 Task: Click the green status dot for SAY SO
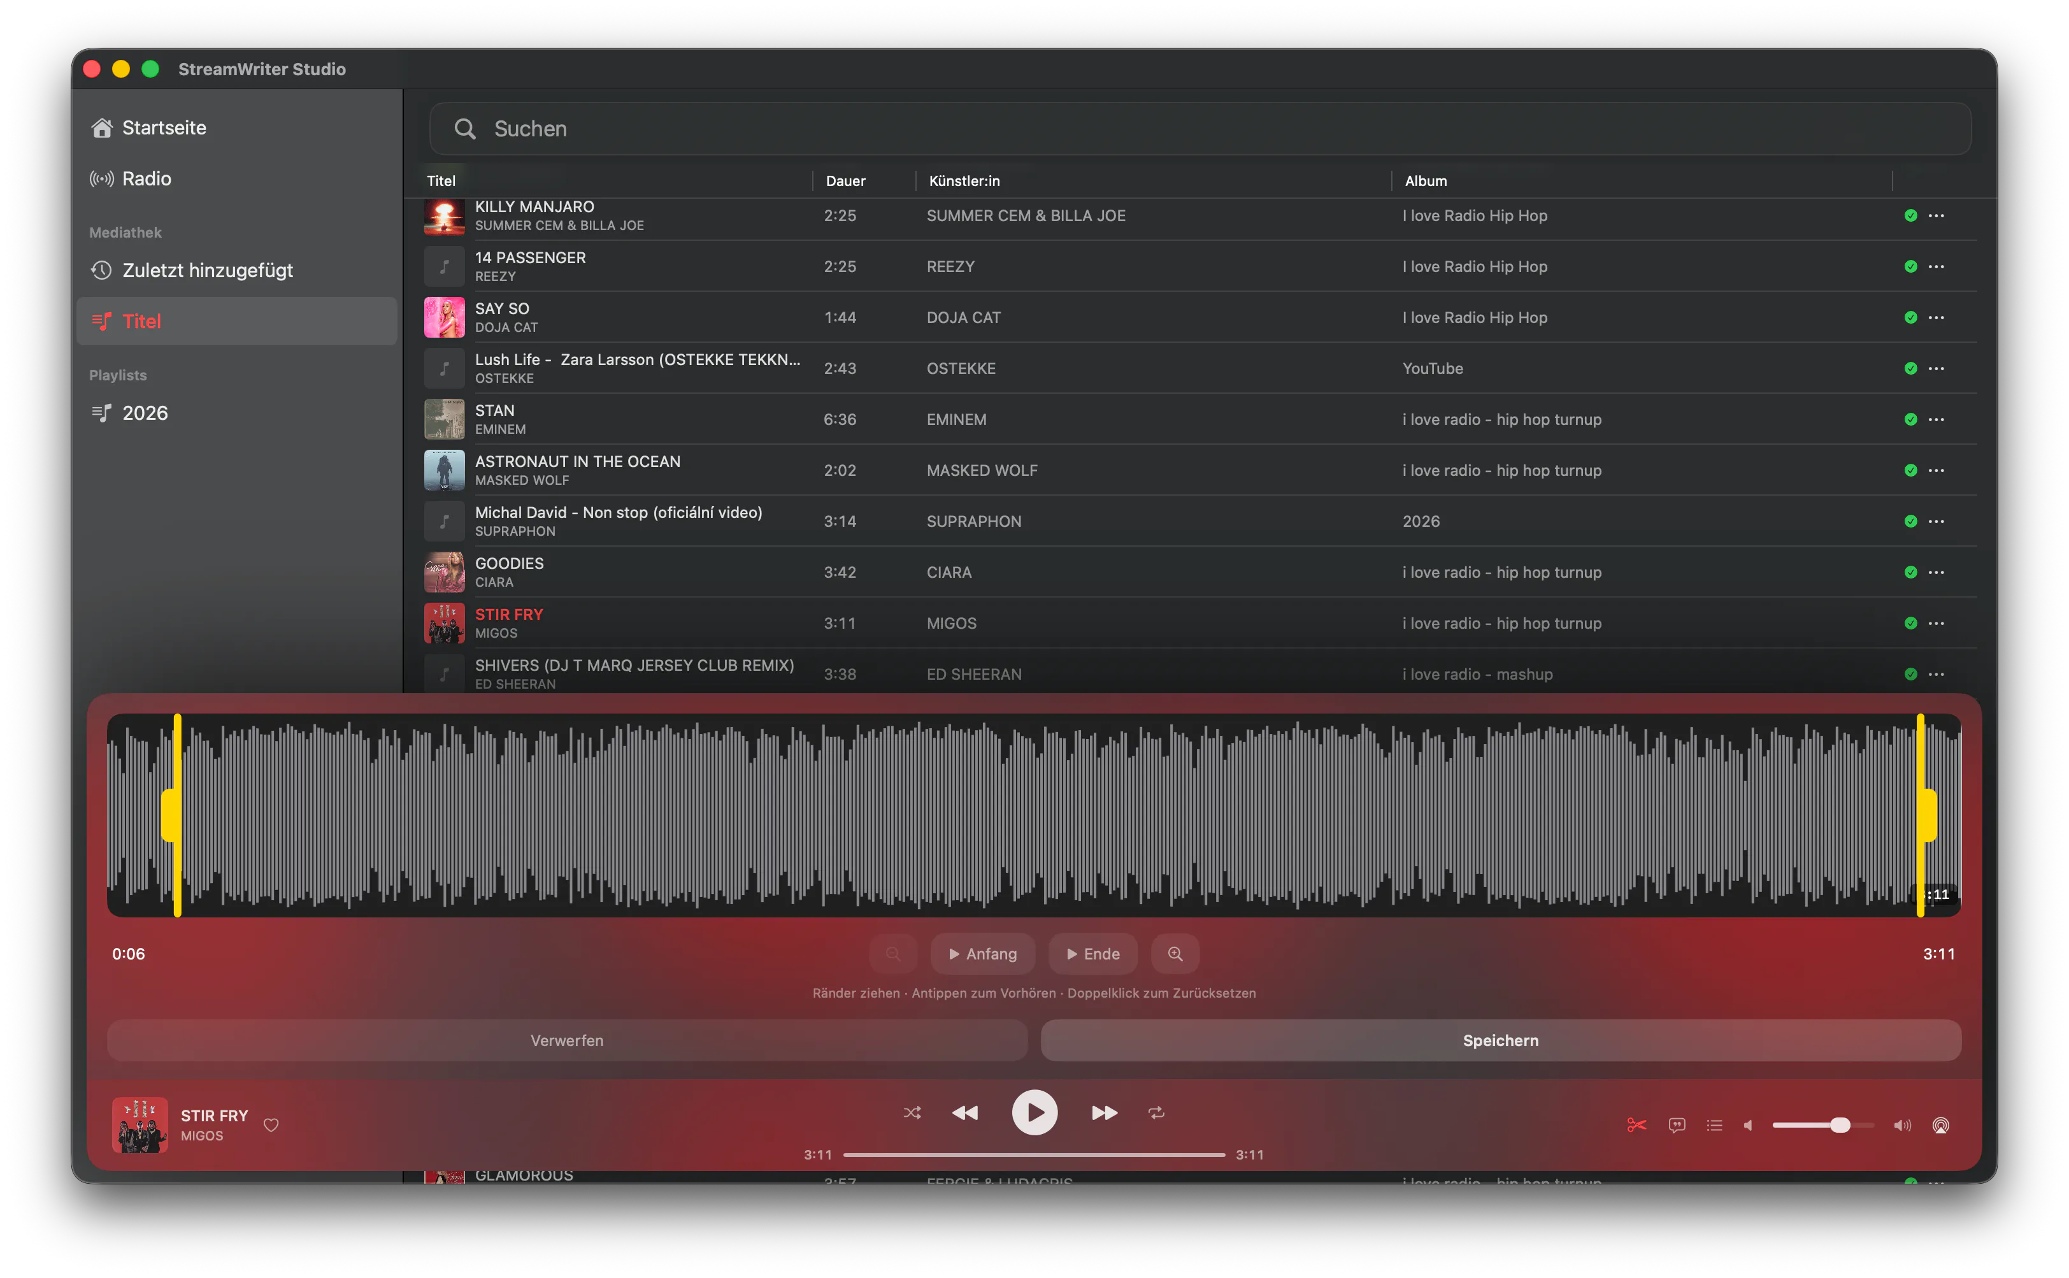1911,317
